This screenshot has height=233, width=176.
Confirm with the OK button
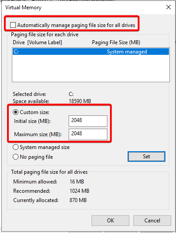pos(110,221)
